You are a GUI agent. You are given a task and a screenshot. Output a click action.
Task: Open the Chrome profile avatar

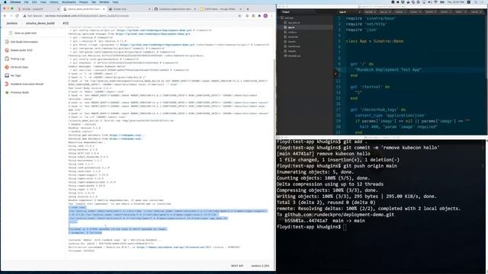click(x=265, y=15)
